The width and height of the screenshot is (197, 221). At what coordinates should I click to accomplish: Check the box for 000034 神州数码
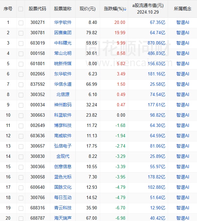21,105
